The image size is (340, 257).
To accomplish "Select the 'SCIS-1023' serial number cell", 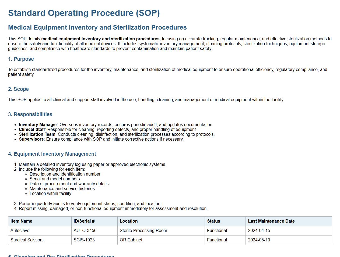I will click(x=84, y=240).
